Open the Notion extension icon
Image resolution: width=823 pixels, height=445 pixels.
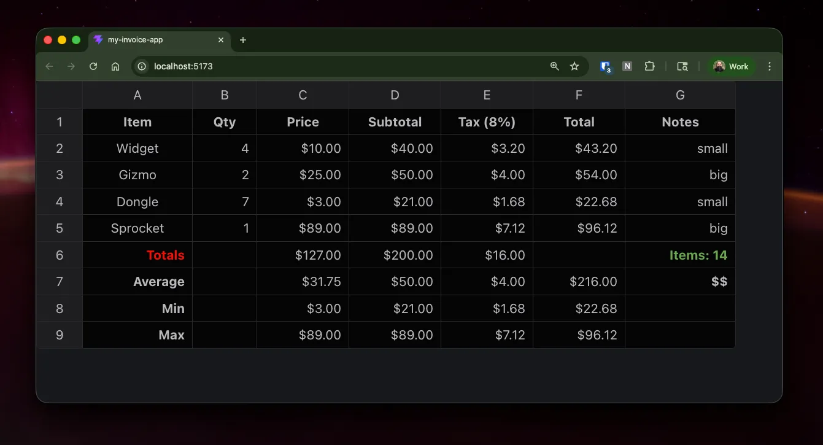click(627, 66)
